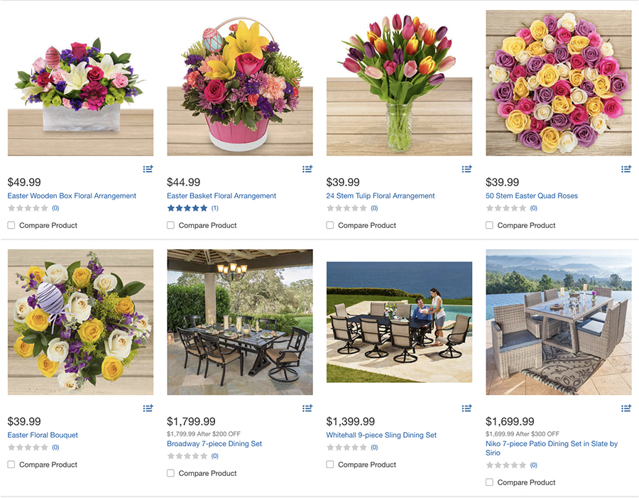Go to Whitehall 9-piece Sling Dining Set
The width and height of the screenshot is (639, 498).
pyautogui.click(x=381, y=435)
